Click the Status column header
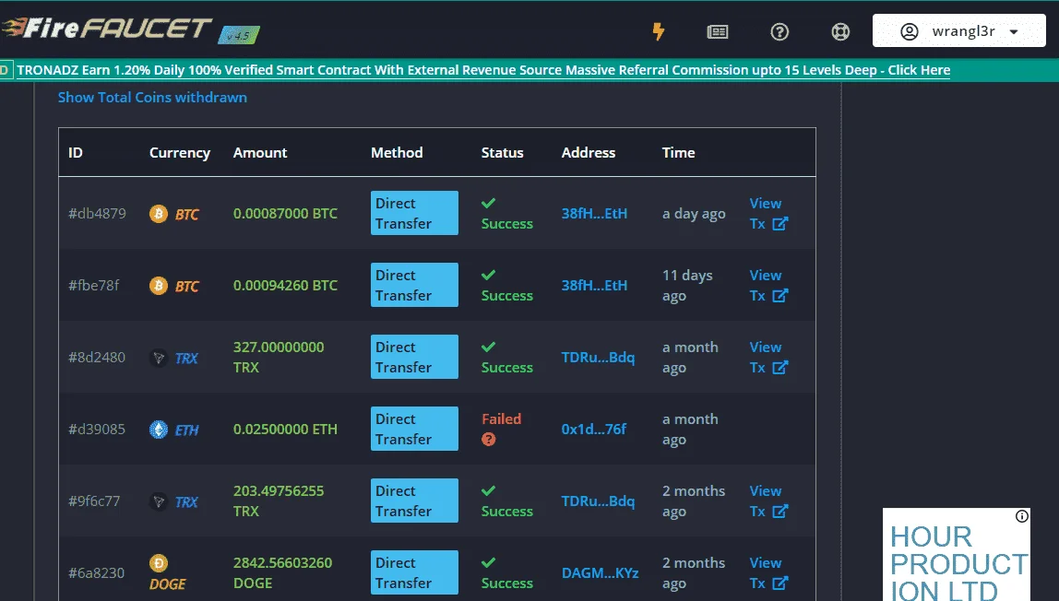The image size is (1059, 601). [x=502, y=152]
